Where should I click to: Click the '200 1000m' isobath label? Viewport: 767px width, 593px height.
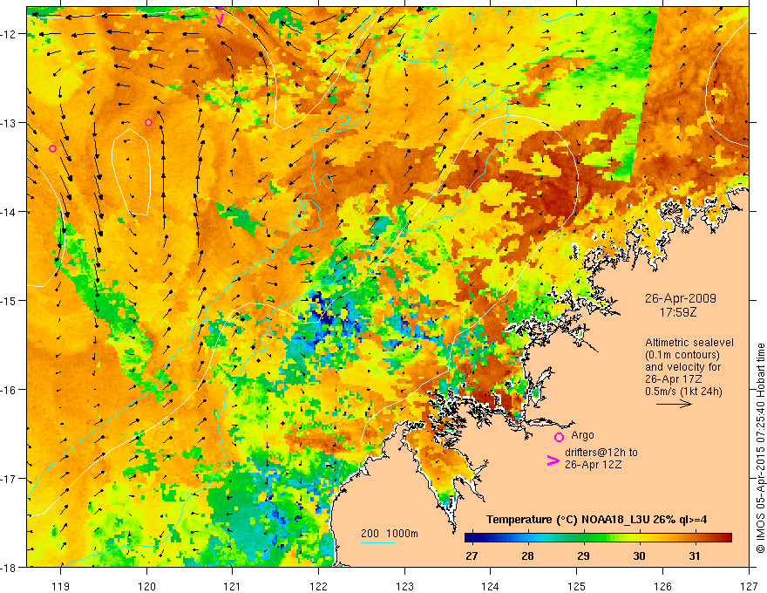coord(390,534)
